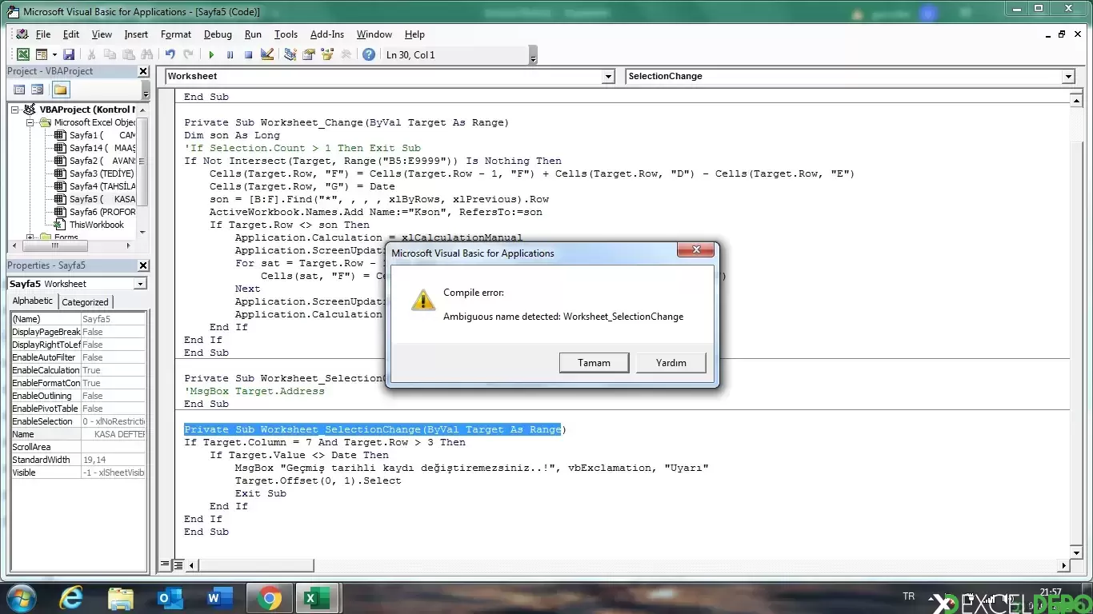The height and width of the screenshot is (614, 1093).
Task: Select Sayfa3 (TEDİYE) in project tree
Action: [102, 173]
